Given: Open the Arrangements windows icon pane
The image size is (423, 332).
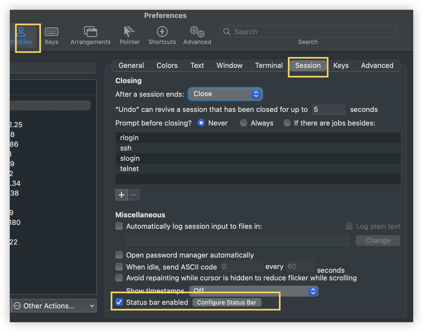Looking at the screenshot, I should pyautogui.click(x=90, y=36).
